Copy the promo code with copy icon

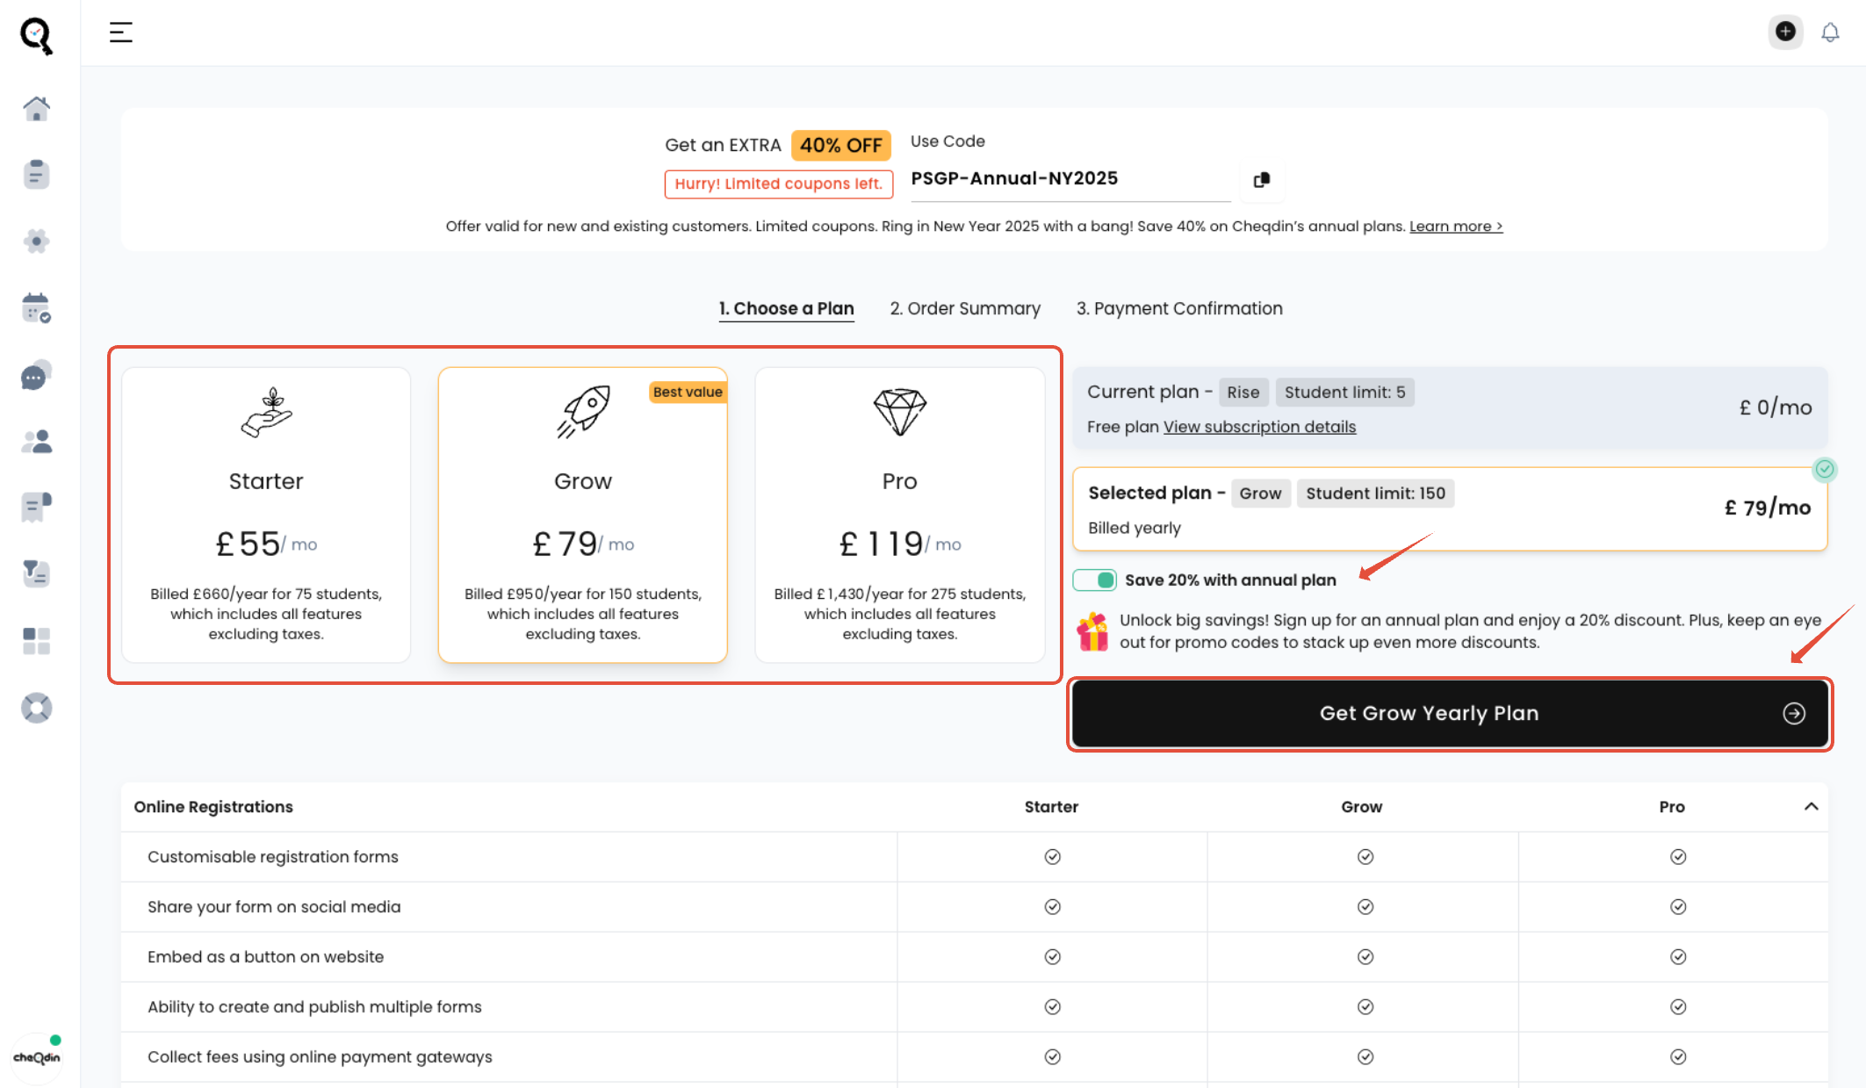pos(1262,179)
